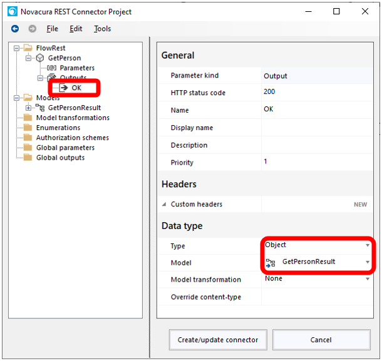This screenshot has width=382, height=361.
Task: Click the Custom headers label
Action: tap(197, 204)
